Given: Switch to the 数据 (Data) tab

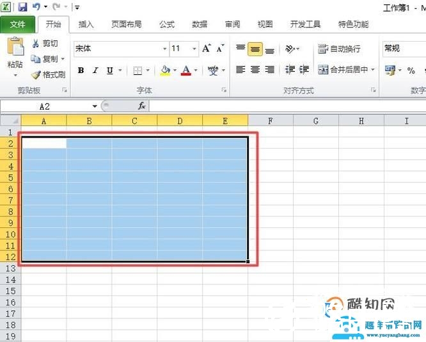Looking at the screenshot, I should click(x=200, y=24).
